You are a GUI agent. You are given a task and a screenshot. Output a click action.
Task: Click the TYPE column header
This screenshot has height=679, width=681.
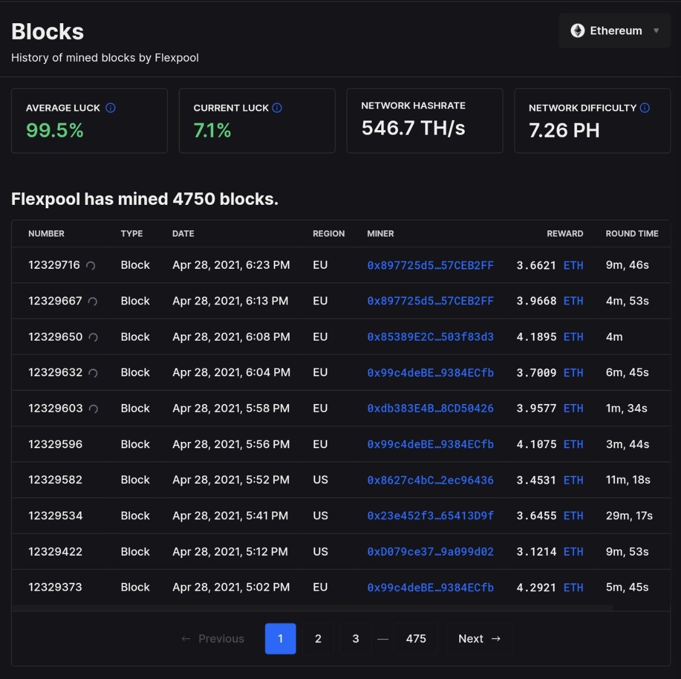coord(132,234)
